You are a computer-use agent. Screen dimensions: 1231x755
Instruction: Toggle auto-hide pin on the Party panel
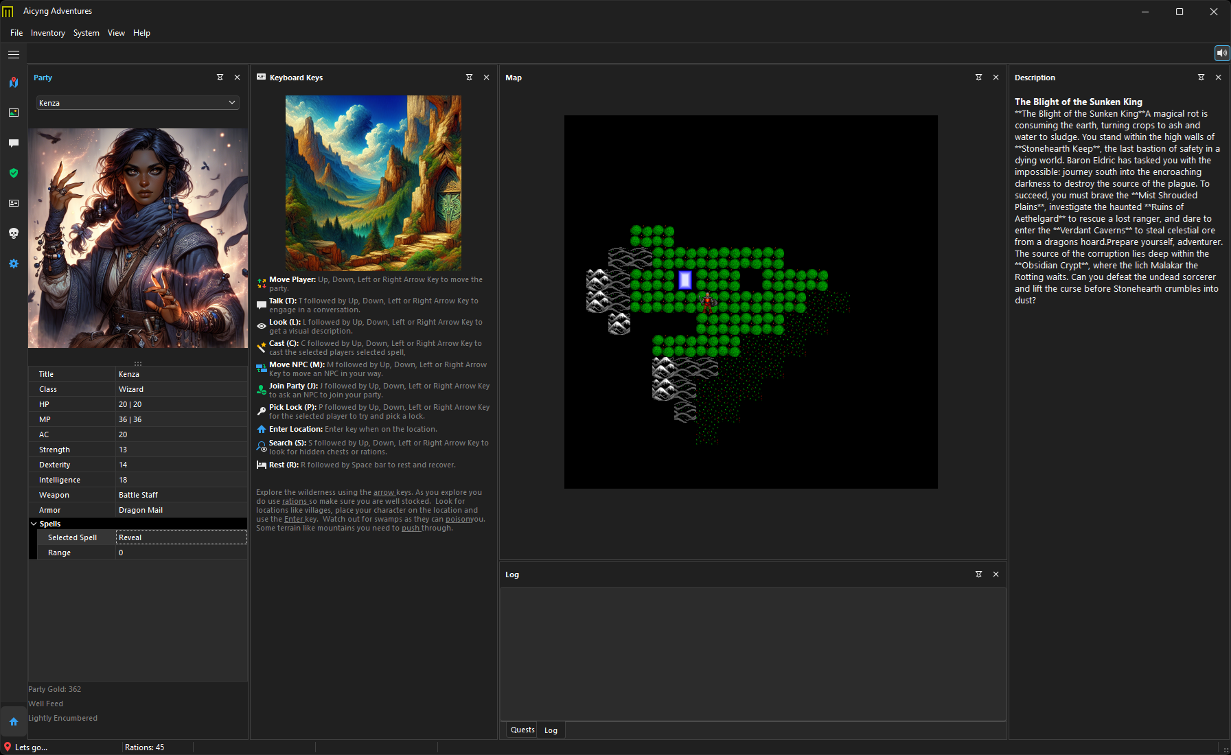(x=220, y=77)
